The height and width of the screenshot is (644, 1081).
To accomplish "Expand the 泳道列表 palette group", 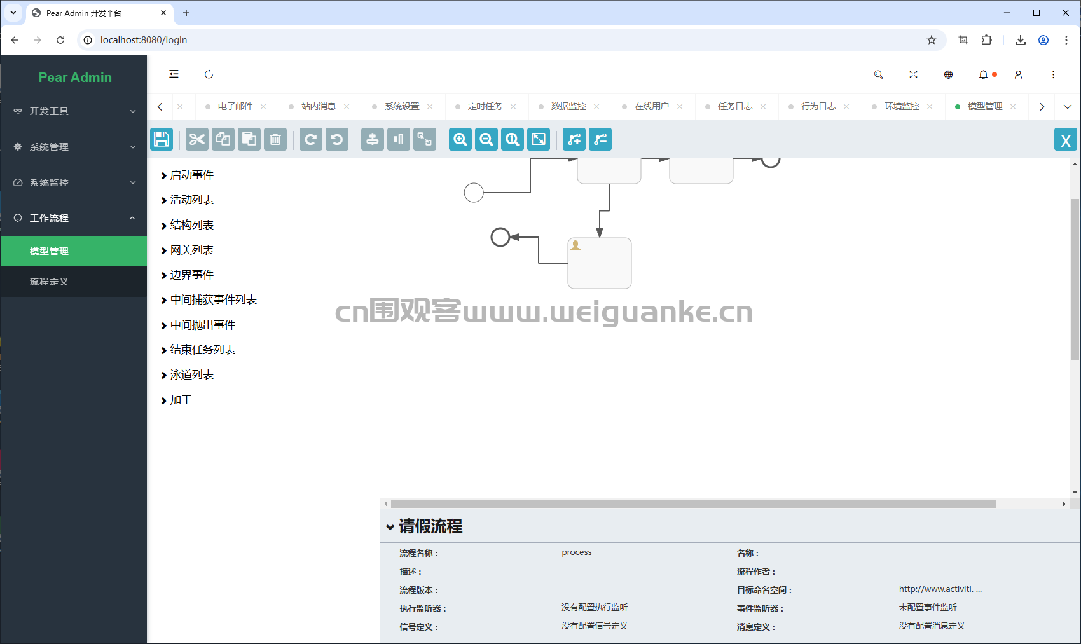I will pos(187,374).
